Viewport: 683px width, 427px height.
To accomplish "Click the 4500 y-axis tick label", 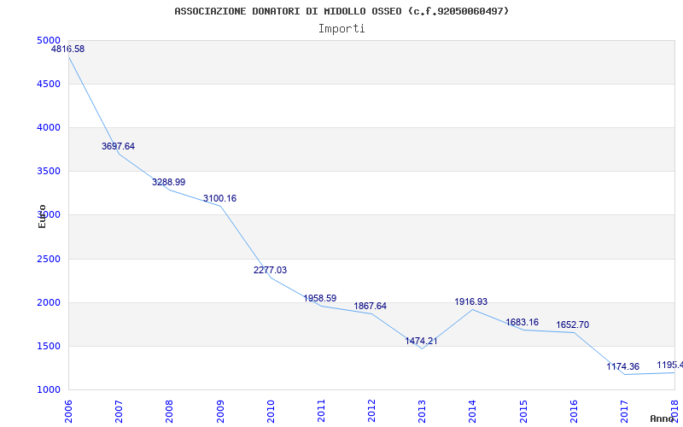I will click(x=49, y=84).
